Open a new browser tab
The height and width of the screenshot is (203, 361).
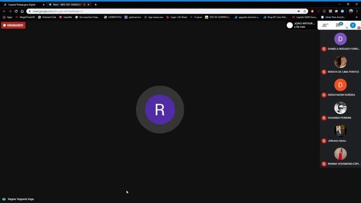tap(95, 5)
